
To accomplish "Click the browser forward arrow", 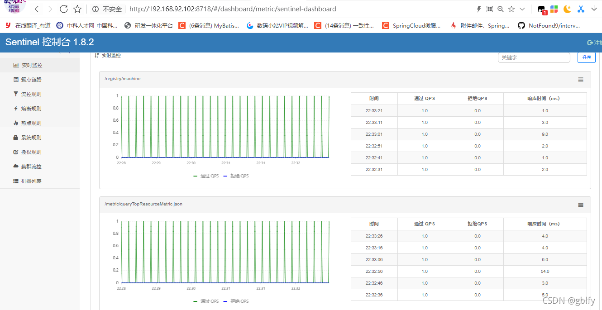I will 50,9.
